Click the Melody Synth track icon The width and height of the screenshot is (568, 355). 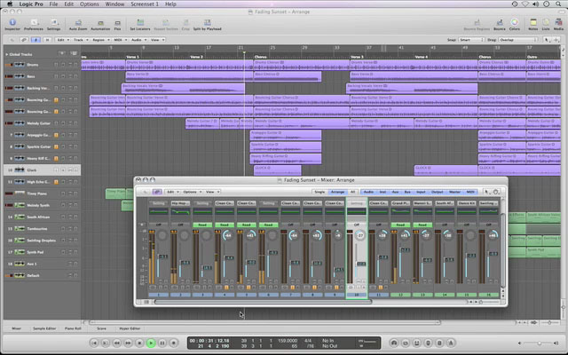click(x=20, y=205)
